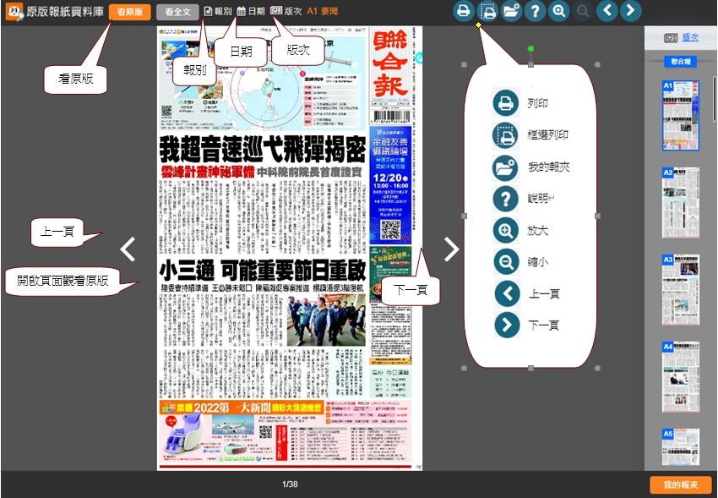Zoom in with the magnifier plus icon

point(559,10)
